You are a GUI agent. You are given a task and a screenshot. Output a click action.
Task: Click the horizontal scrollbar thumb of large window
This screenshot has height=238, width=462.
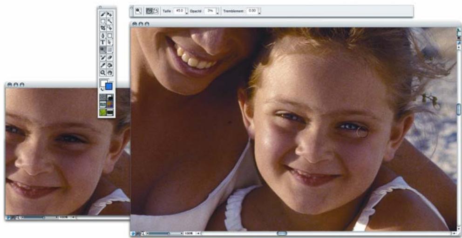click(x=282, y=233)
